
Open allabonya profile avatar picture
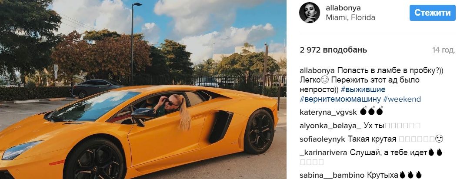(x=310, y=13)
